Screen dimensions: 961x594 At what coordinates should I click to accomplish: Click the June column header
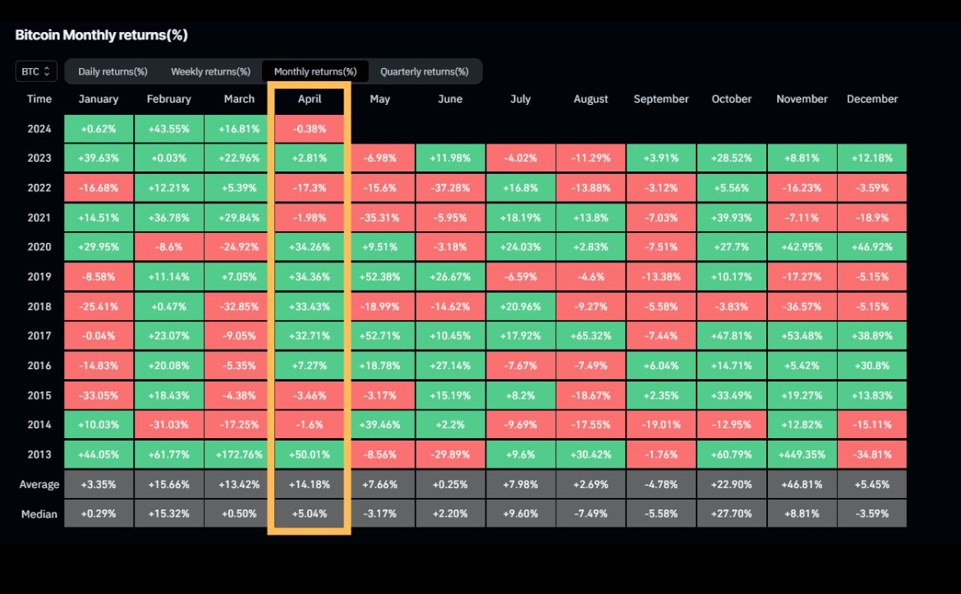(x=450, y=98)
